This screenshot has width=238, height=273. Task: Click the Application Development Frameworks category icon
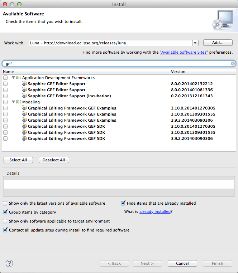coord(19,78)
